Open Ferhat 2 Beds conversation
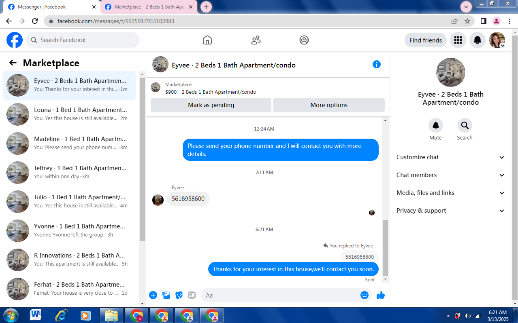 [69, 289]
